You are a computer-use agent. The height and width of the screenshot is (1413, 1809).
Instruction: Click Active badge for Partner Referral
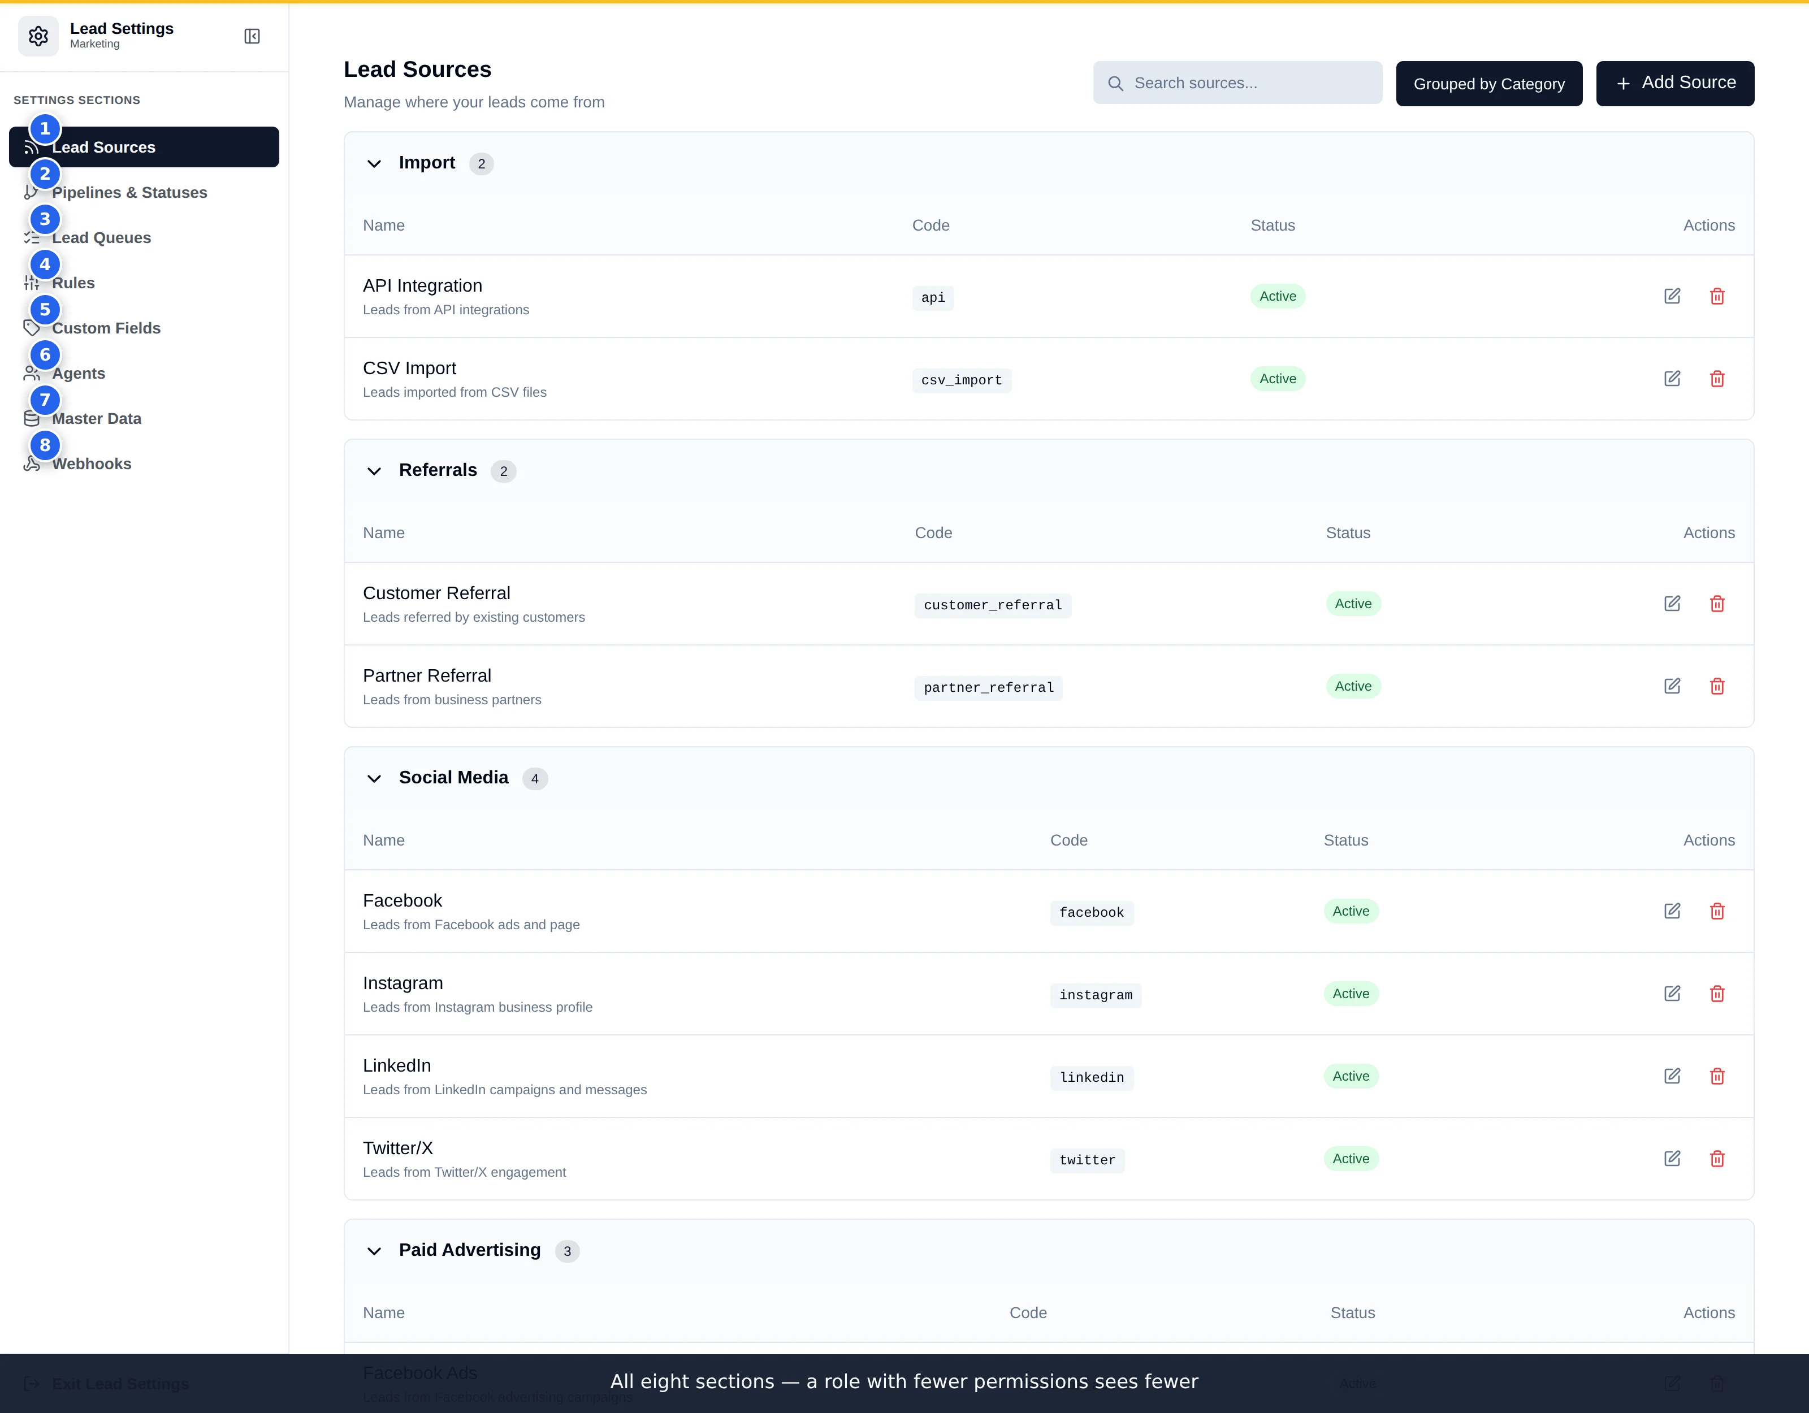[1353, 687]
